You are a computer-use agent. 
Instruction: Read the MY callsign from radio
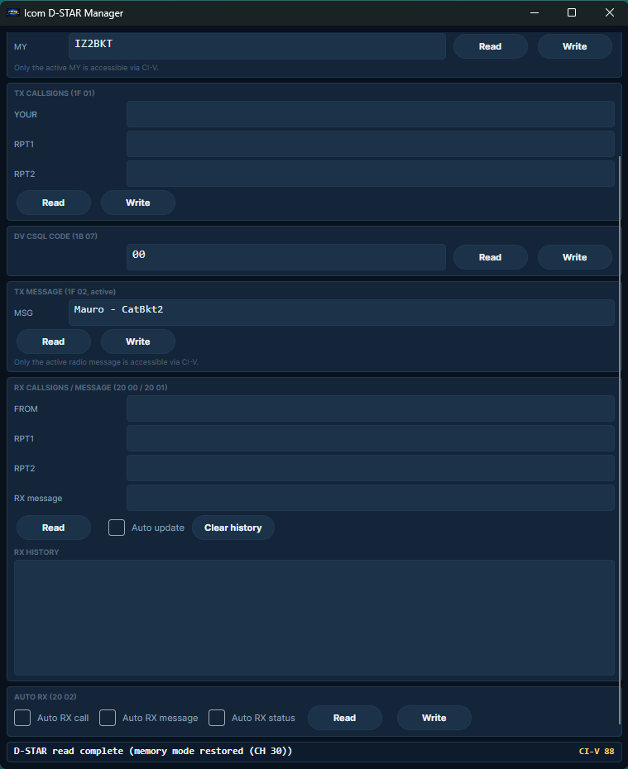click(x=490, y=46)
